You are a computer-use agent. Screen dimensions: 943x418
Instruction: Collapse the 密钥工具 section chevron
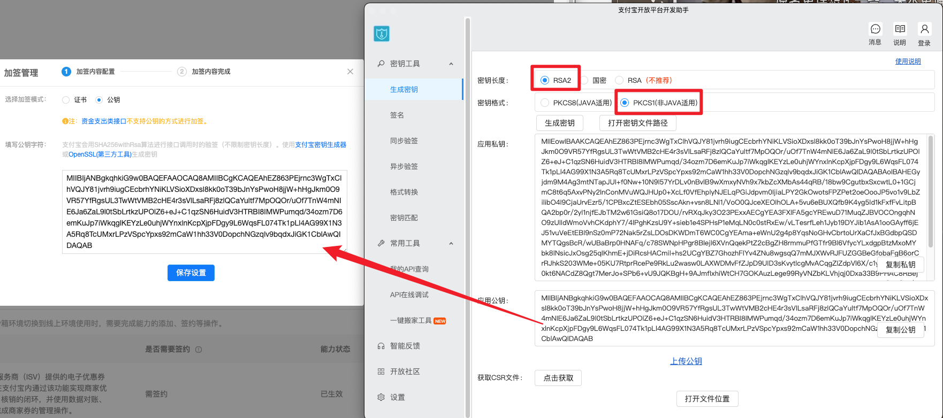451,64
